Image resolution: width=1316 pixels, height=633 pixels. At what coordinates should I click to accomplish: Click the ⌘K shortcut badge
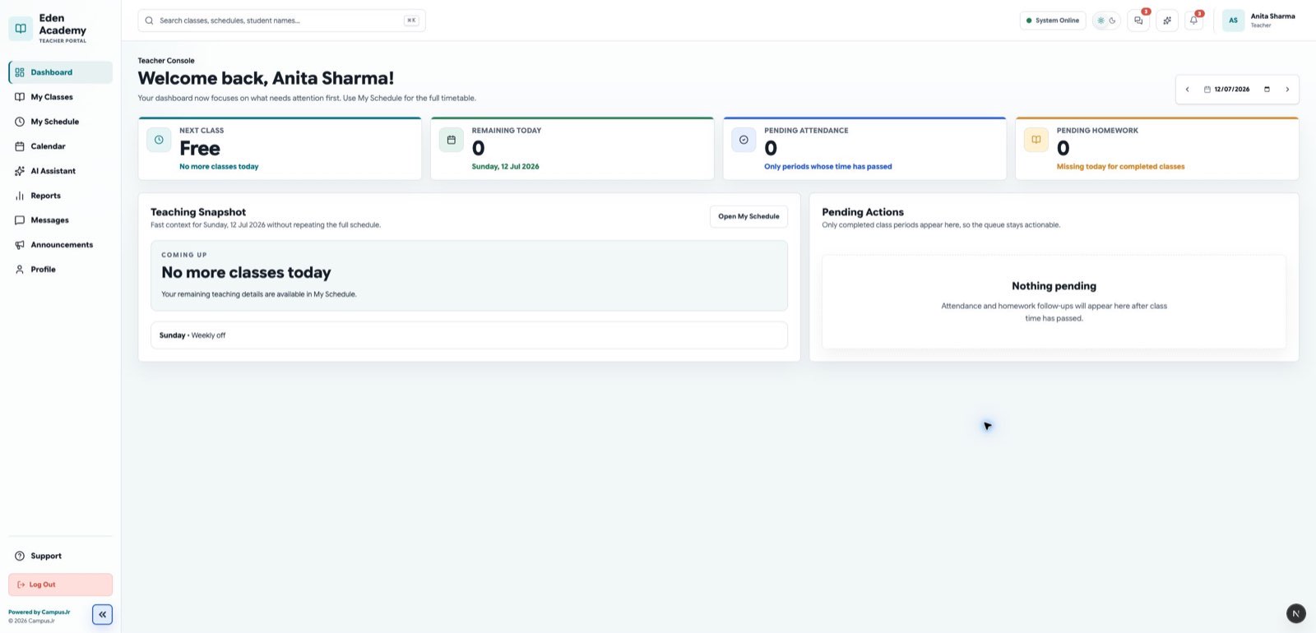pyautogui.click(x=411, y=21)
